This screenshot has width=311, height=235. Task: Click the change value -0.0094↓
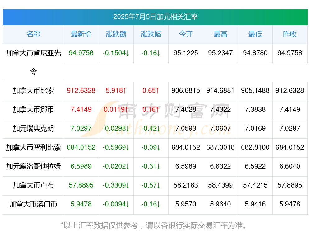[x=116, y=204]
